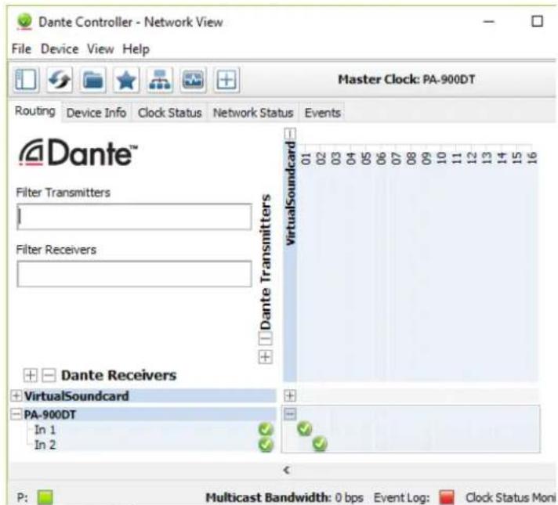Click the plus-box toolbar icon
Image resolution: width=558 pixels, height=505 pixels.
click(226, 79)
